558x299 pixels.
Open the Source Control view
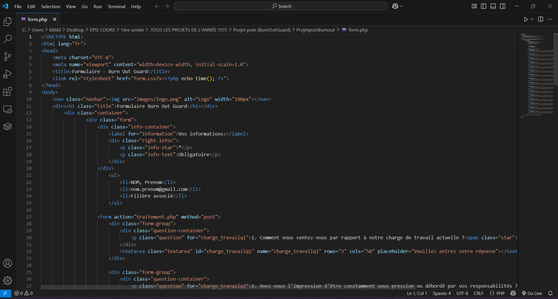pyautogui.click(x=8, y=57)
